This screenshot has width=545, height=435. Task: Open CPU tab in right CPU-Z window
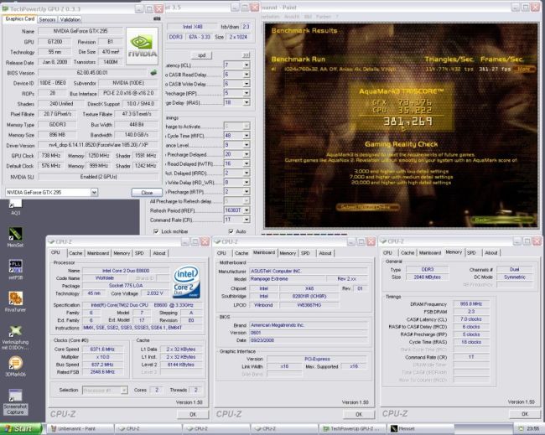[x=387, y=252]
